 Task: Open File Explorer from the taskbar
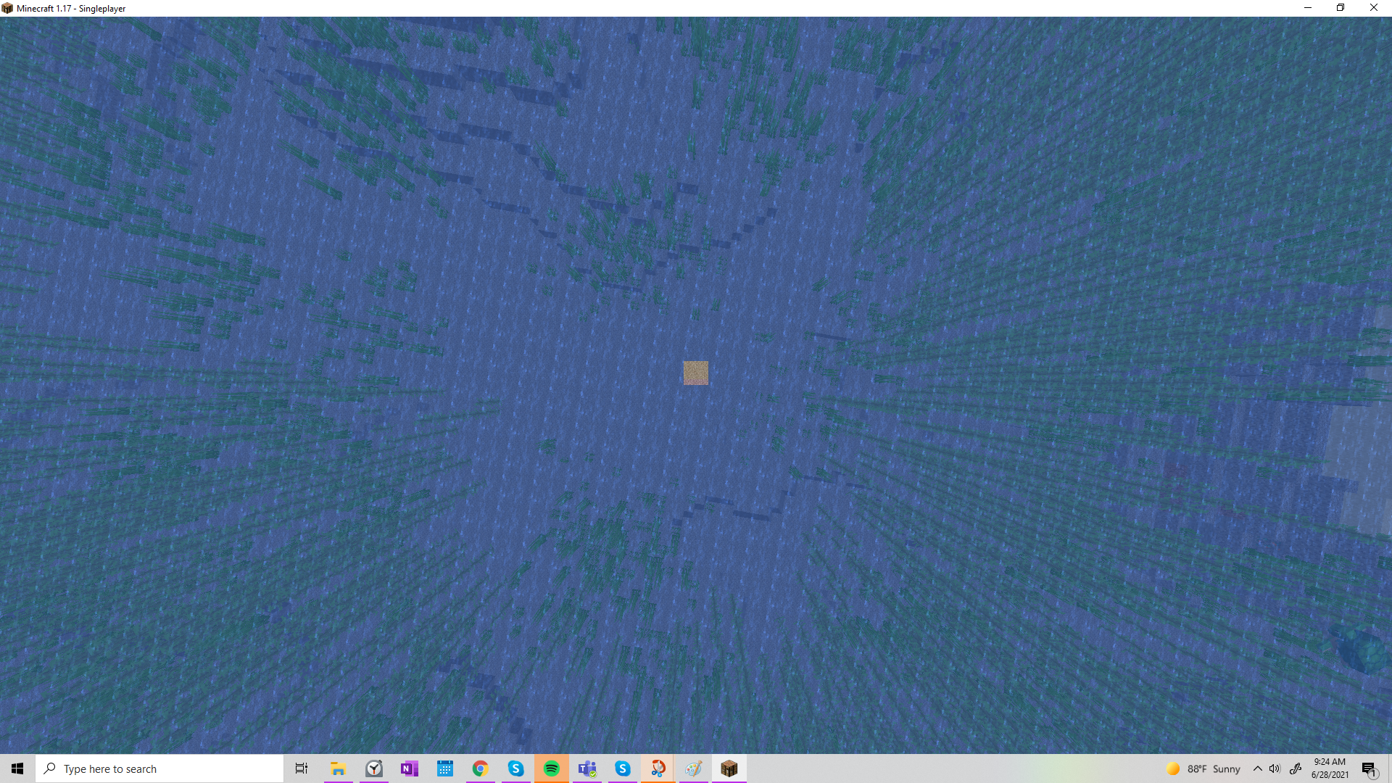point(338,768)
